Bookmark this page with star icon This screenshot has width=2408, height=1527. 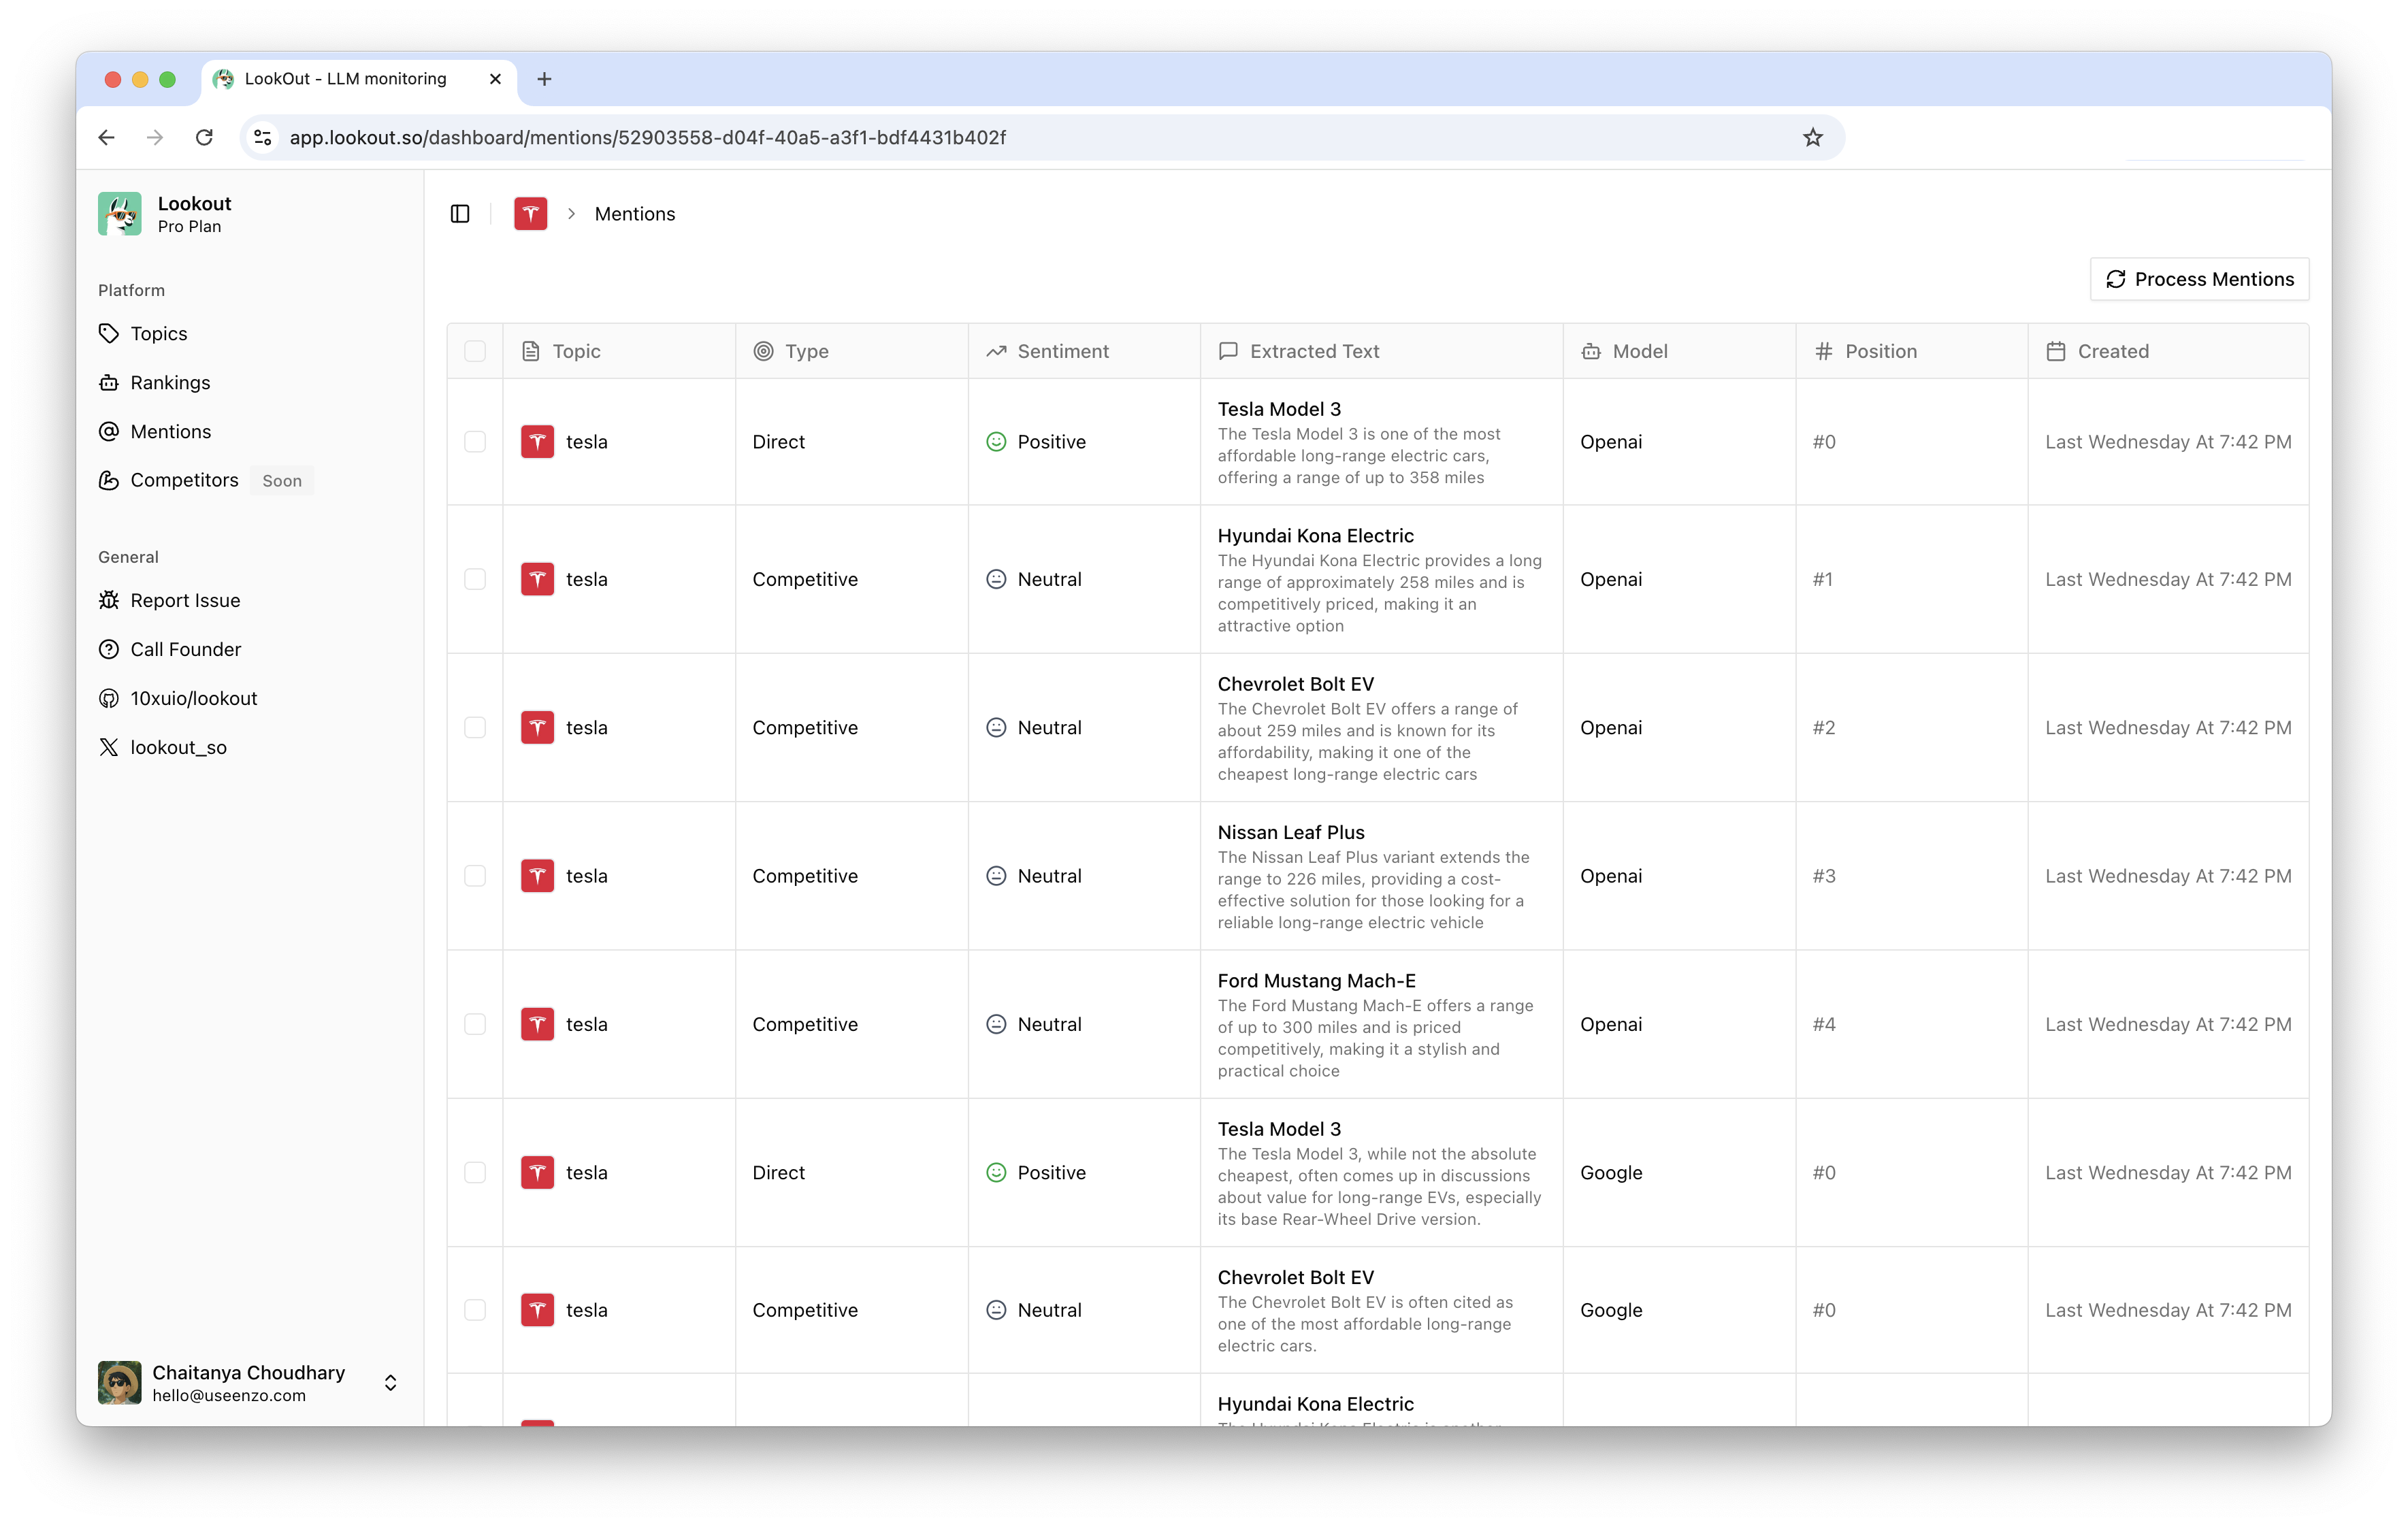[x=1812, y=138]
